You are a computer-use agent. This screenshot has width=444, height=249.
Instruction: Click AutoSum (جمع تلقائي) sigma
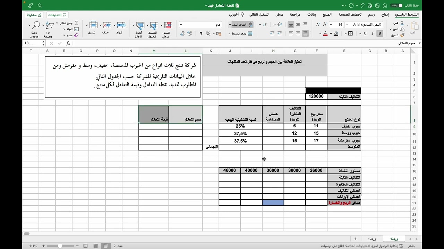point(76,23)
